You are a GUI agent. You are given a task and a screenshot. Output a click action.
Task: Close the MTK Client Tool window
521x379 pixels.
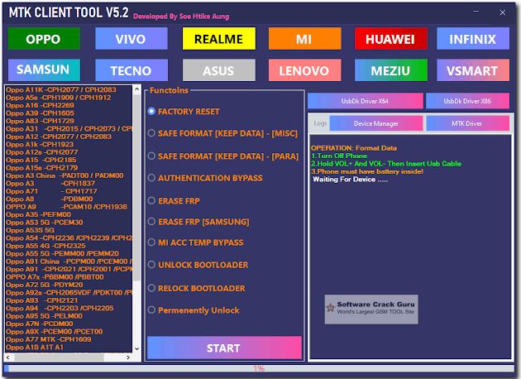click(x=503, y=12)
